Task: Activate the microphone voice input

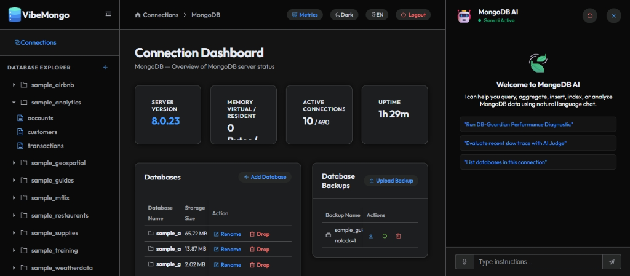Action: [x=465, y=262]
